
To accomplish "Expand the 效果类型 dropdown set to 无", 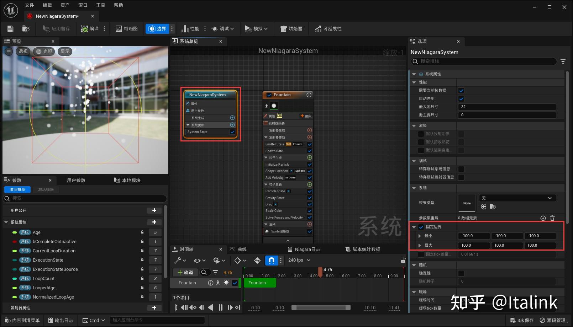I will point(517,198).
